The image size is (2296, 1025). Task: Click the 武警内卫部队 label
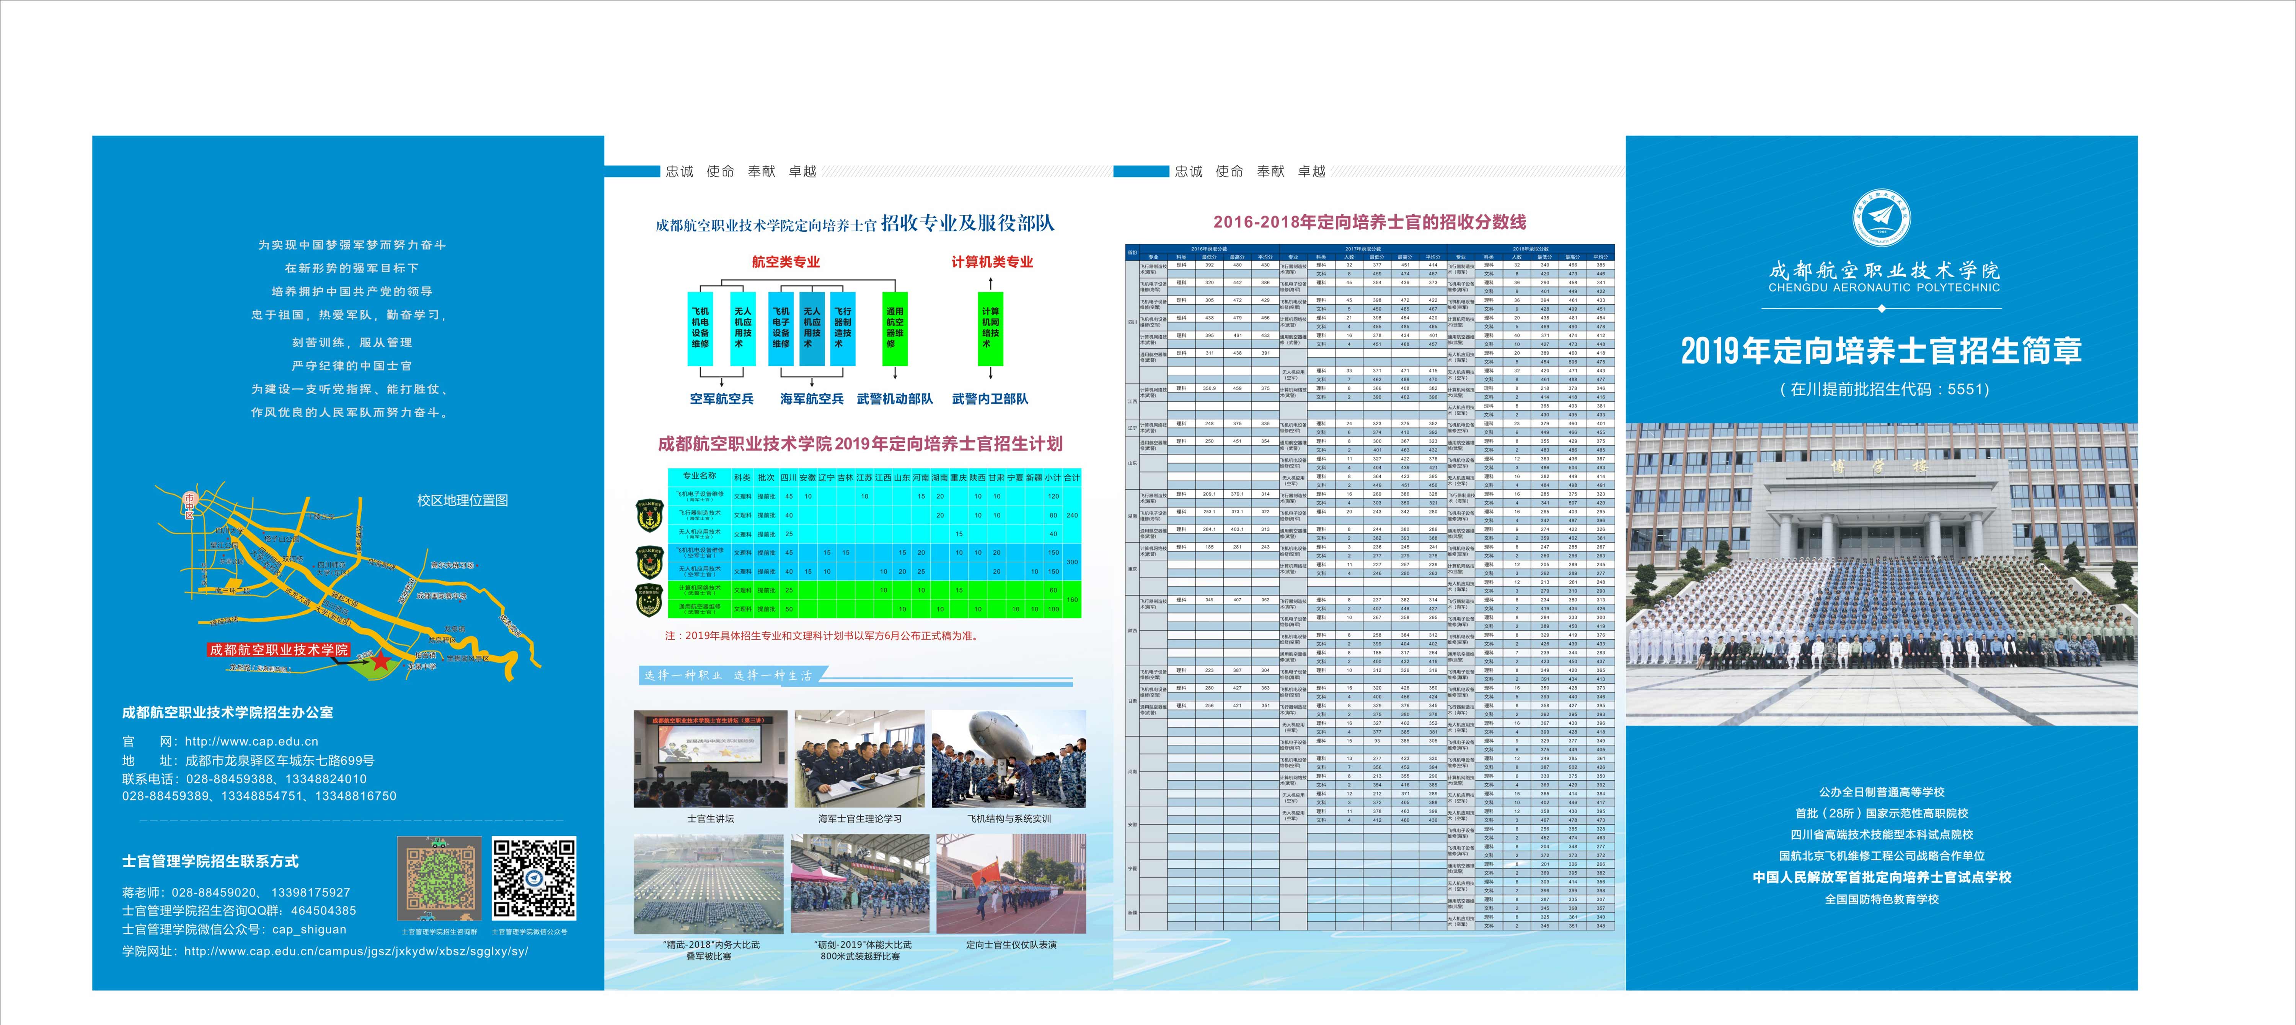coord(990,399)
